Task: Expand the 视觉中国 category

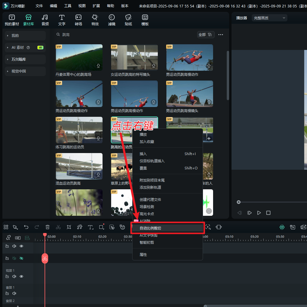Action: pyautogui.click(x=25, y=71)
